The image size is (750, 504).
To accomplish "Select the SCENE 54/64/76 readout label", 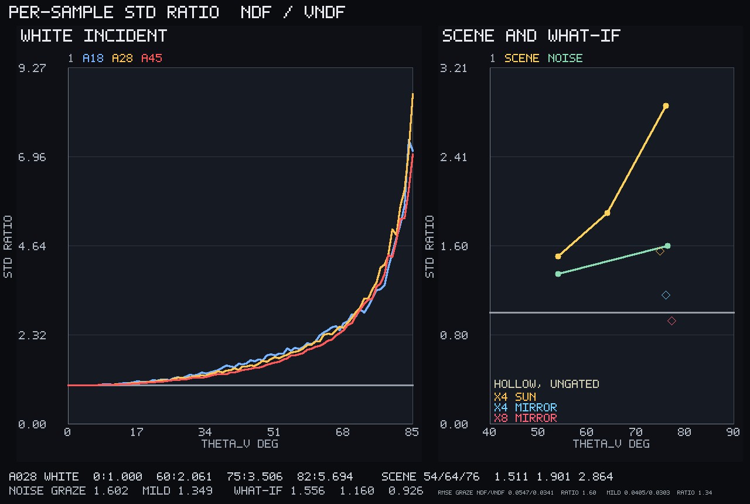I will pos(430,476).
